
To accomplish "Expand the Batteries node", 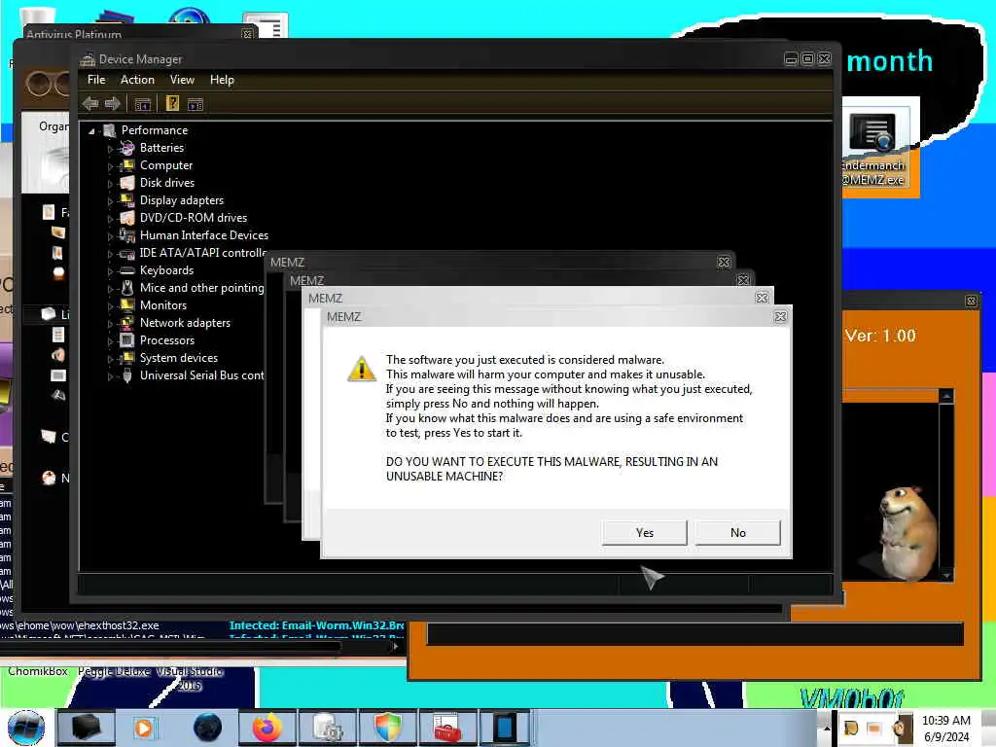I will tap(110, 149).
